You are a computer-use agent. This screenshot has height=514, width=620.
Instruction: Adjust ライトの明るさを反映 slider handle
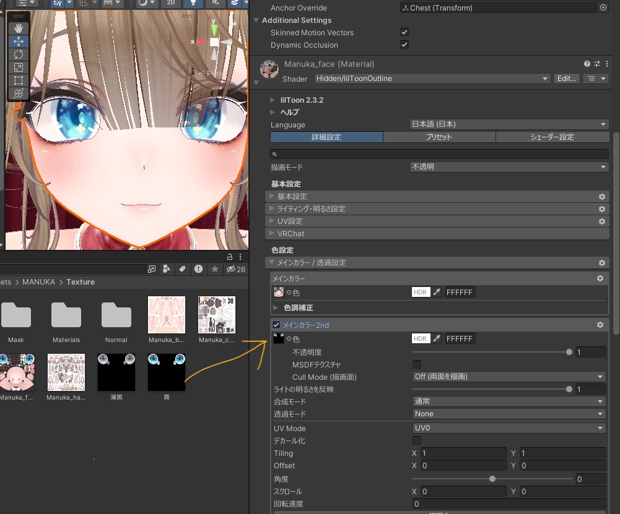click(569, 389)
